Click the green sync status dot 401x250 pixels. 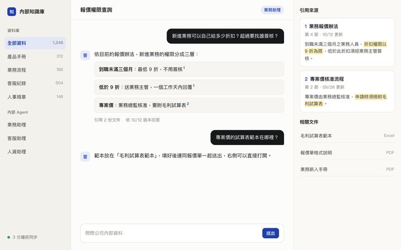[9, 237]
